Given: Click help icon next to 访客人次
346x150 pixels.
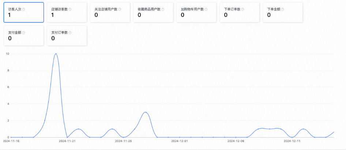Looking at the screenshot, I should coord(24,9).
